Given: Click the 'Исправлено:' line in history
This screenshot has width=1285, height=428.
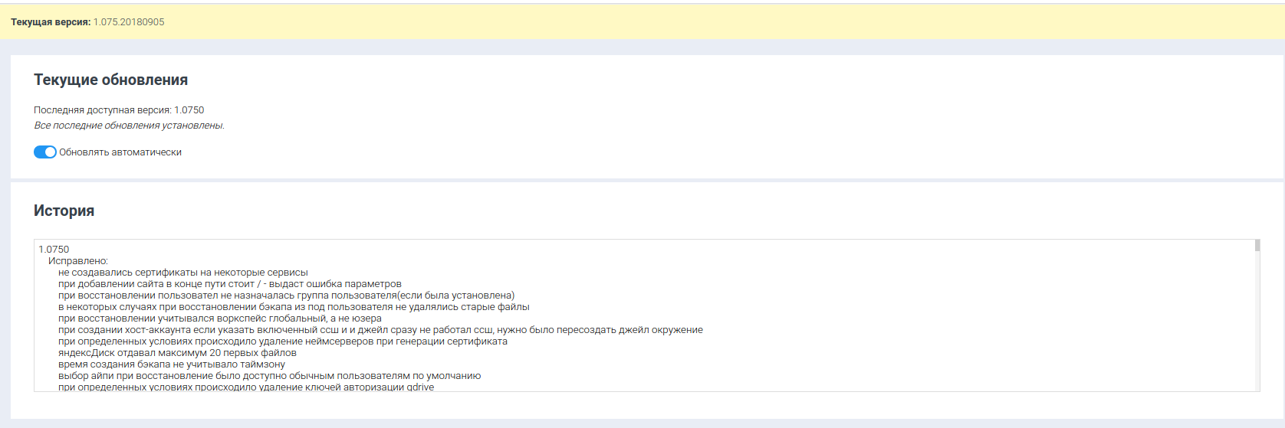Looking at the screenshot, I should [78, 261].
